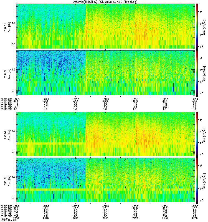
Task: Select the THC B-perpendicular spectrogram panel
Action: click(105, 134)
